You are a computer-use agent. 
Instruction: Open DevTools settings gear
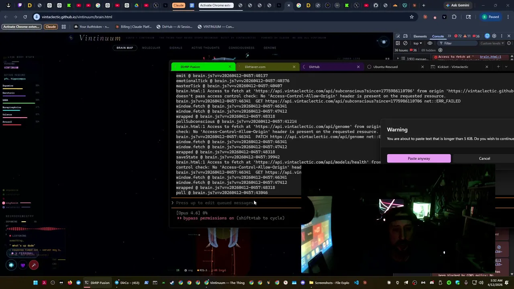point(494,36)
